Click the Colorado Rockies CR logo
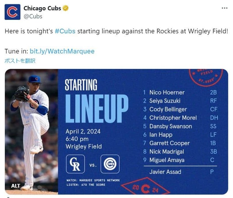 click(x=75, y=164)
